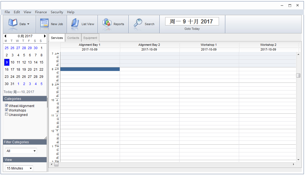
Task: Open the Data toolbar book icon
Action: point(13,23)
